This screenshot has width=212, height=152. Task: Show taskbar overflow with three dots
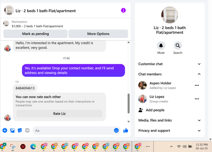click(x=148, y=147)
